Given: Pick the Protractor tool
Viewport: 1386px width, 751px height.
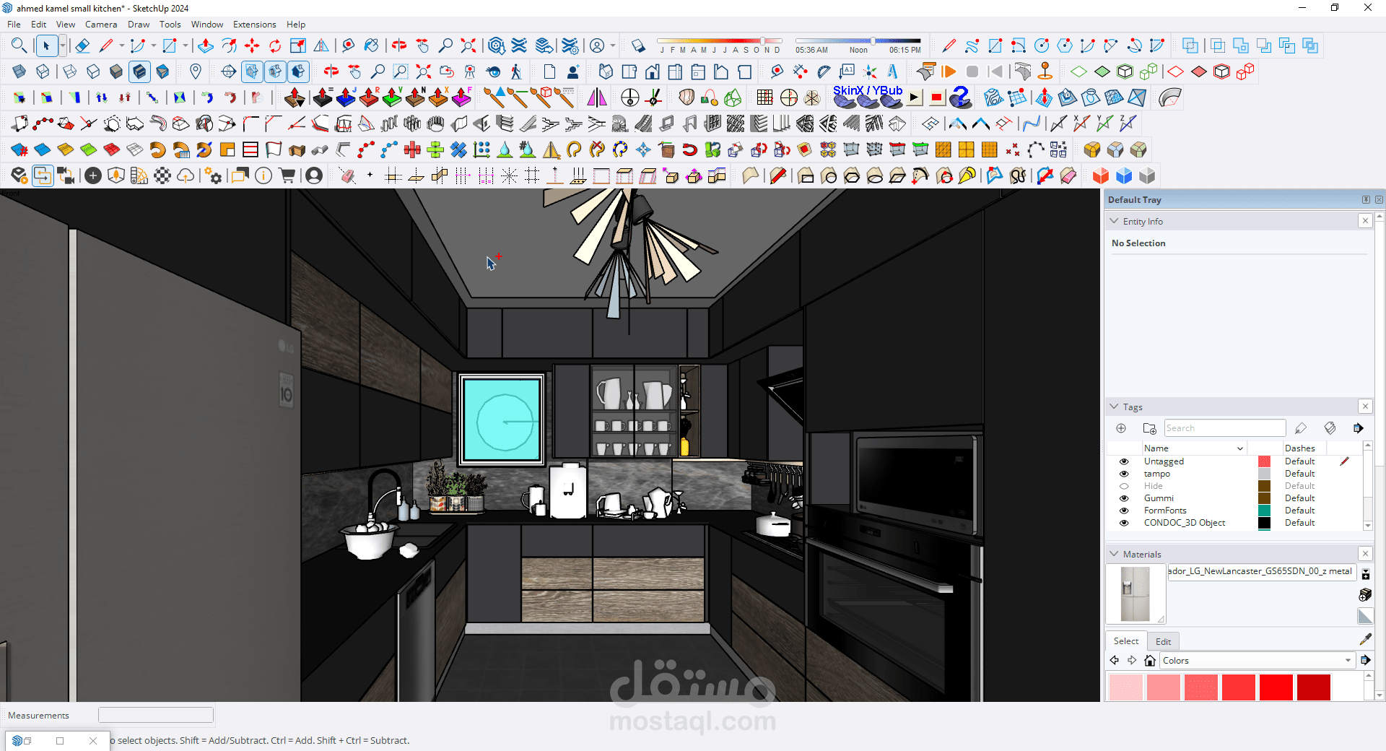Looking at the screenshot, I should tap(824, 71).
